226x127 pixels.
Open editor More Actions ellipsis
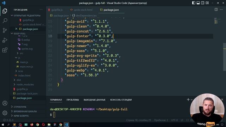(221, 10)
